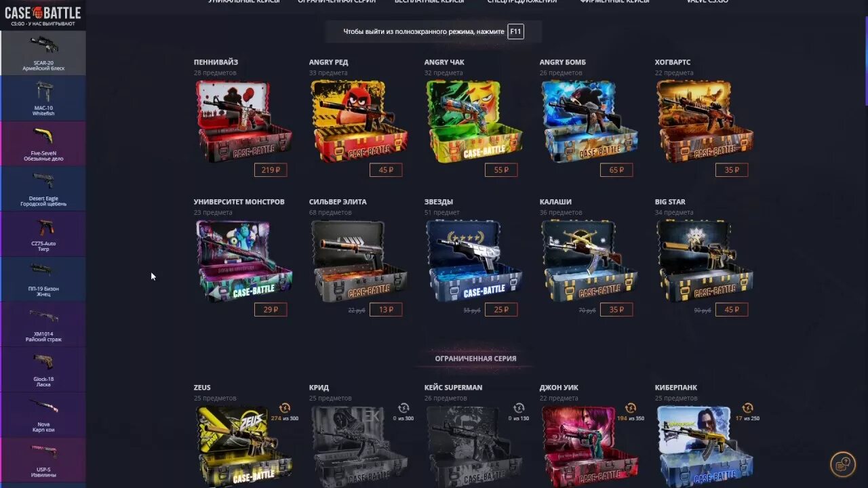Click the Case-Battle logo

[x=43, y=16]
